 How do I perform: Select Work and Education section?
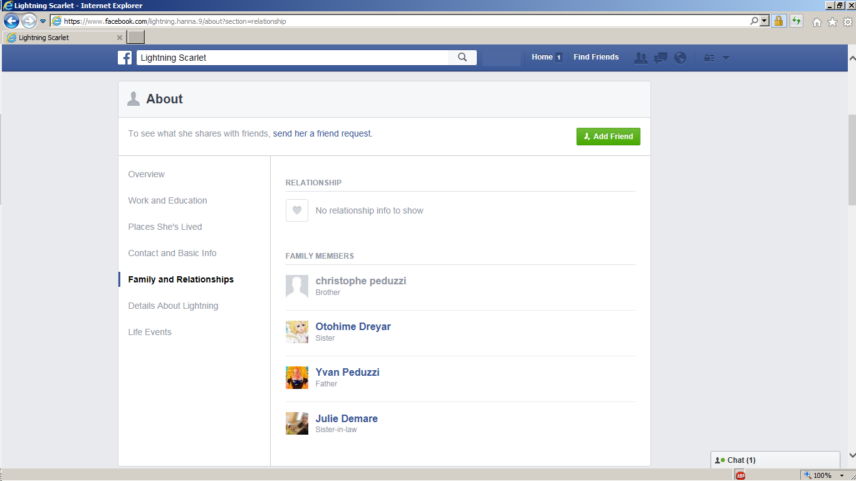(x=167, y=200)
